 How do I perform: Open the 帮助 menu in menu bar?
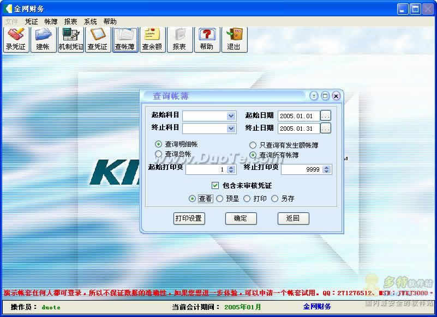tap(110, 22)
